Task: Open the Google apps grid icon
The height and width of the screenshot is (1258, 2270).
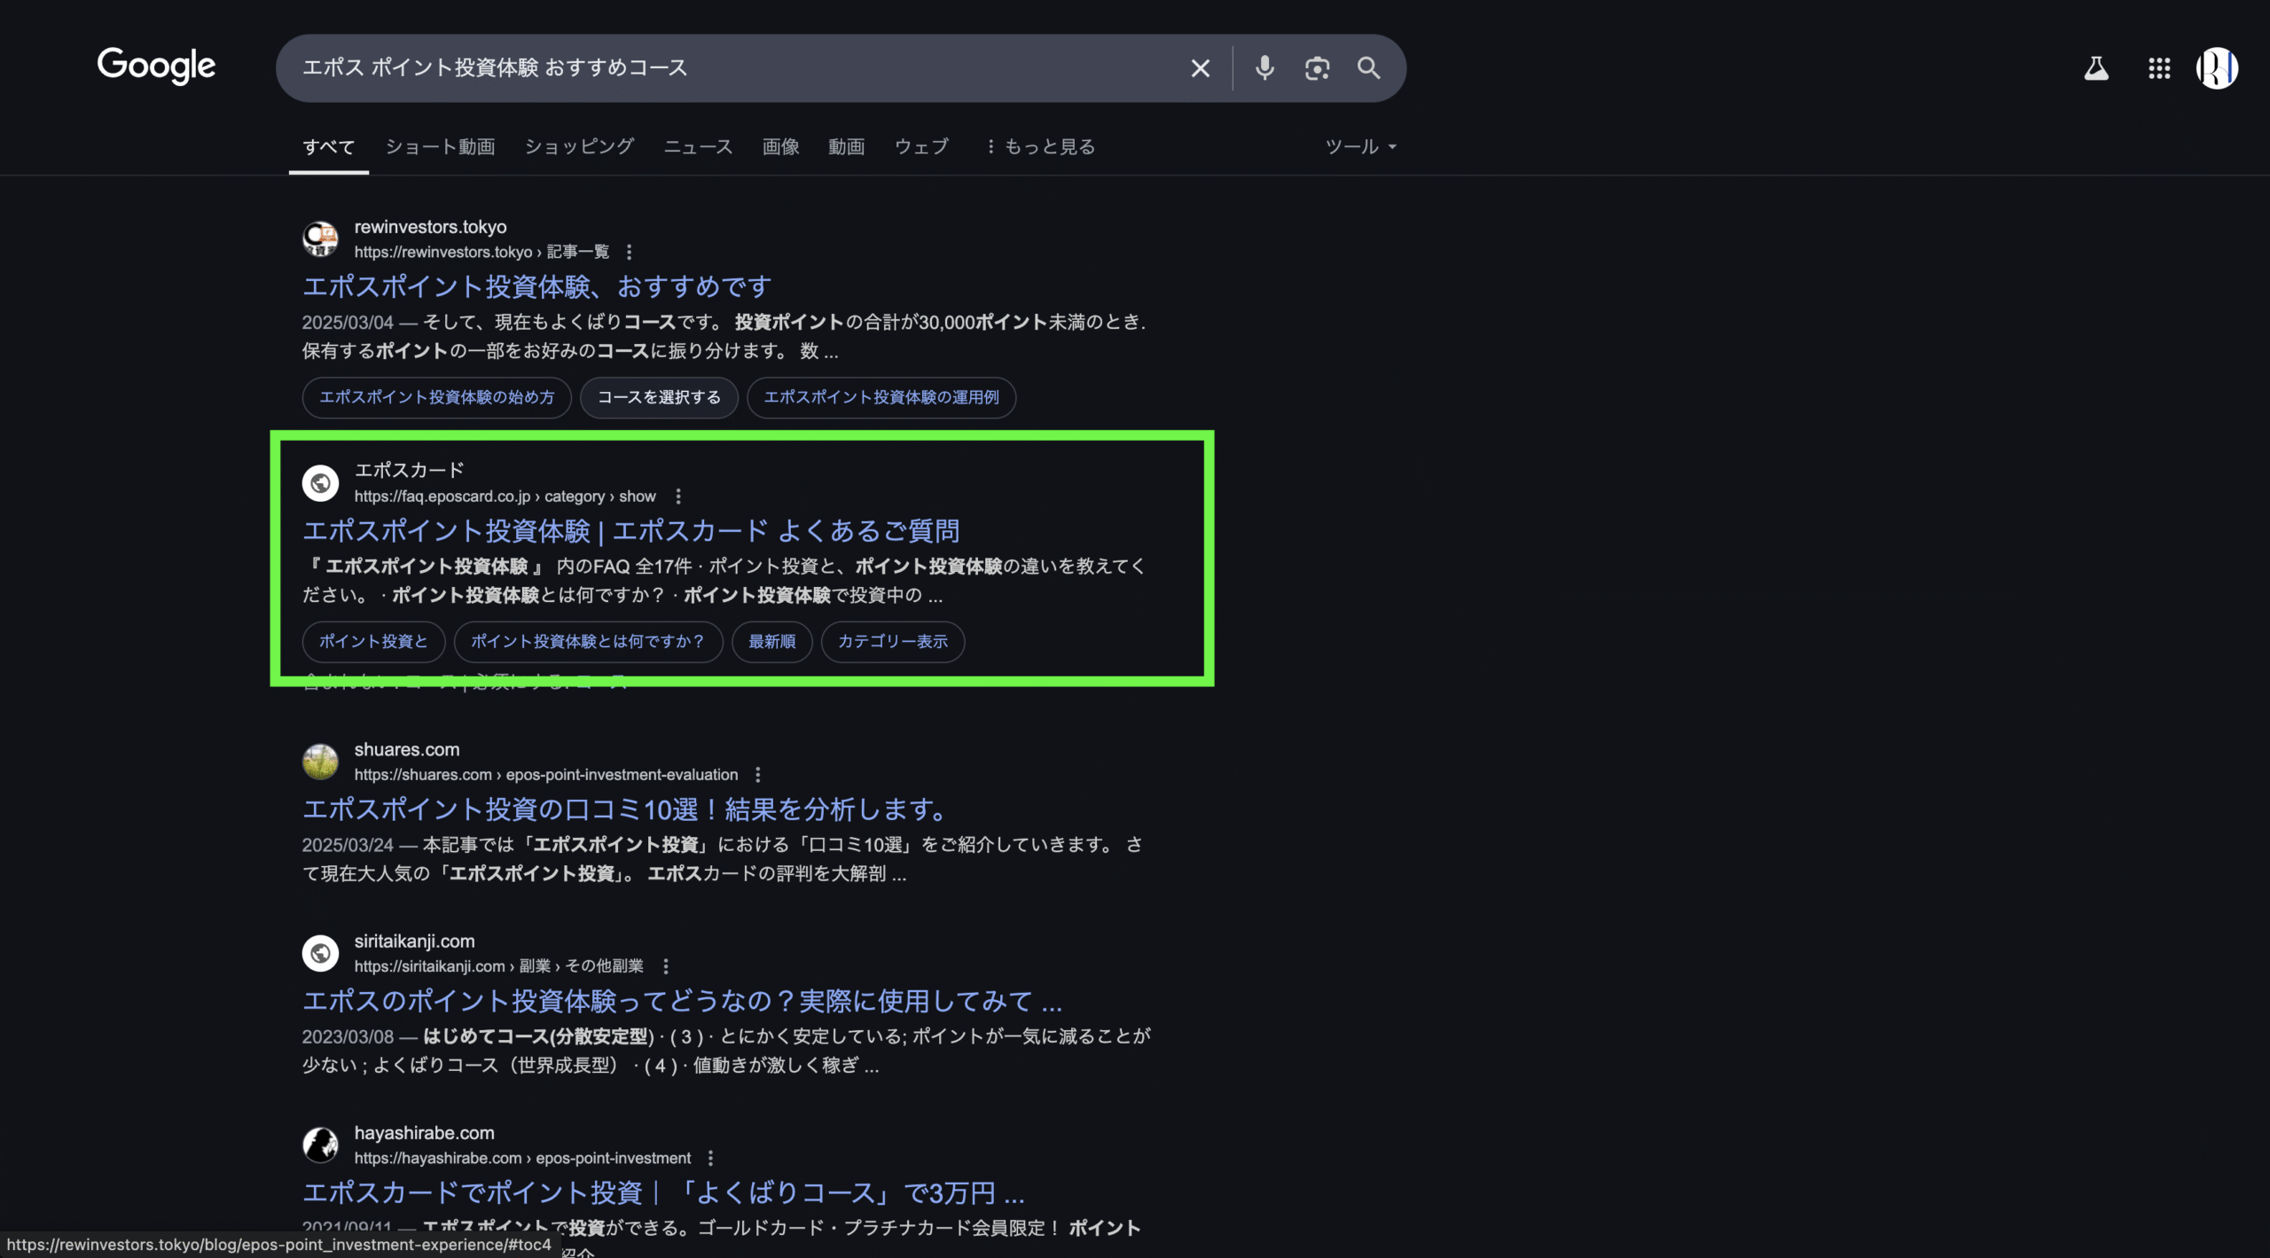Action: click(2159, 68)
